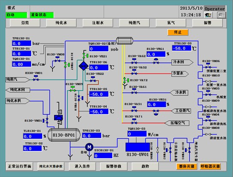The image size is (233, 177).
Task: Click valve 8130-VA71 on compressed air
Action: tap(134, 122)
